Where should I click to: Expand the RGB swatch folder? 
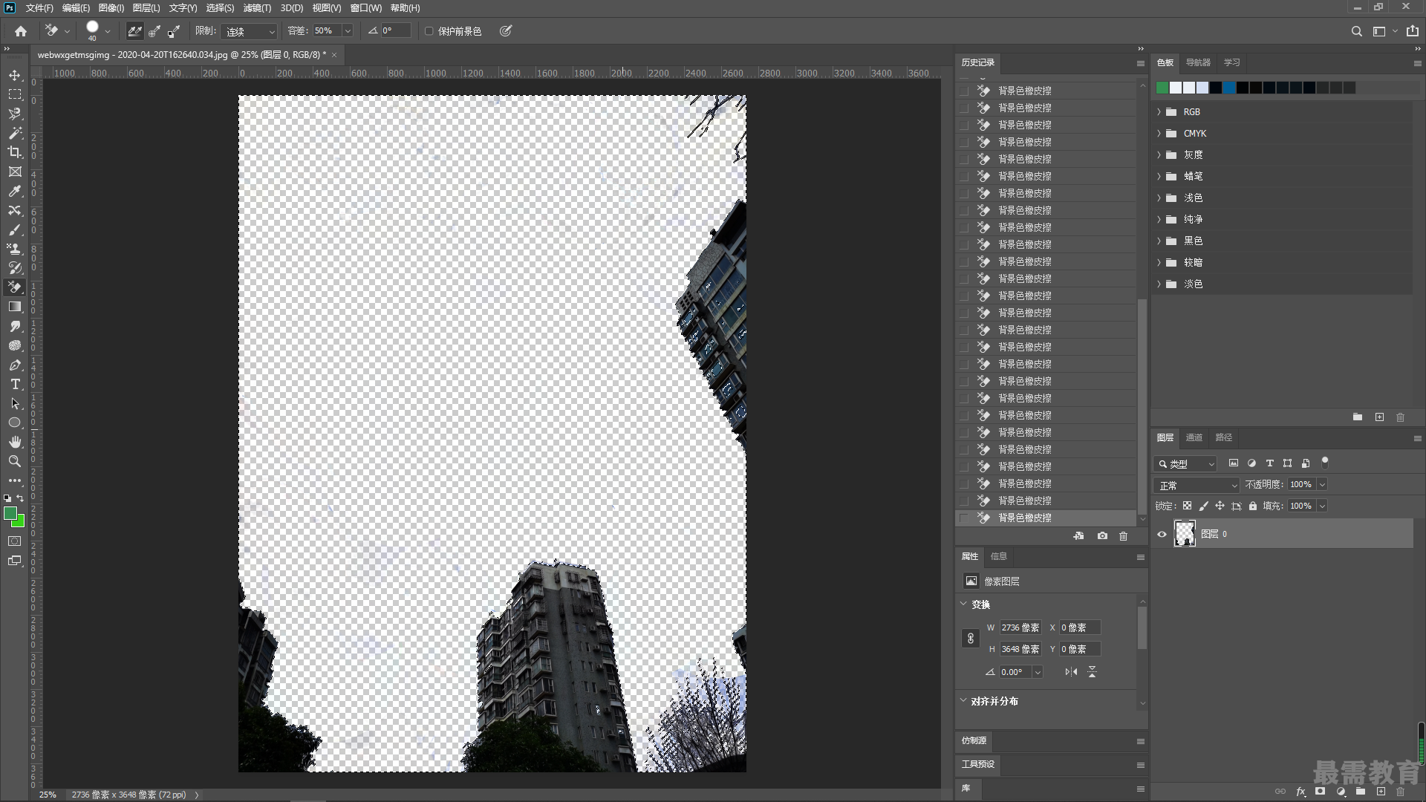click(x=1159, y=111)
